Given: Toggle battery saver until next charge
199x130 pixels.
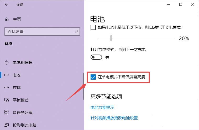Looking at the screenshot, I should (x=96, y=57).
